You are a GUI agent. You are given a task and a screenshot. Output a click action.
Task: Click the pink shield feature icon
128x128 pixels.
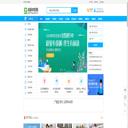click(x=44, y=81)
